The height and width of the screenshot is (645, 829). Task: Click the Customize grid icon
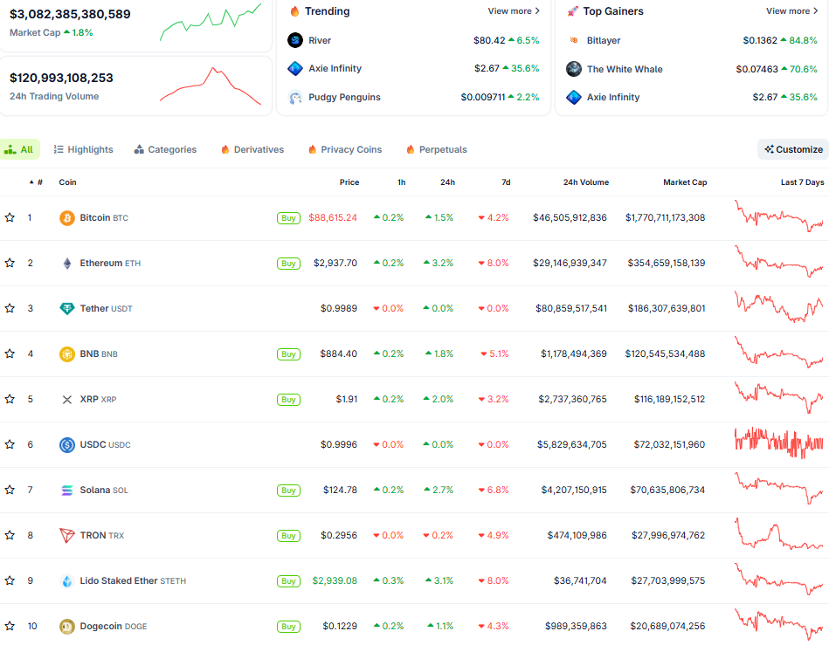(770, 149)
